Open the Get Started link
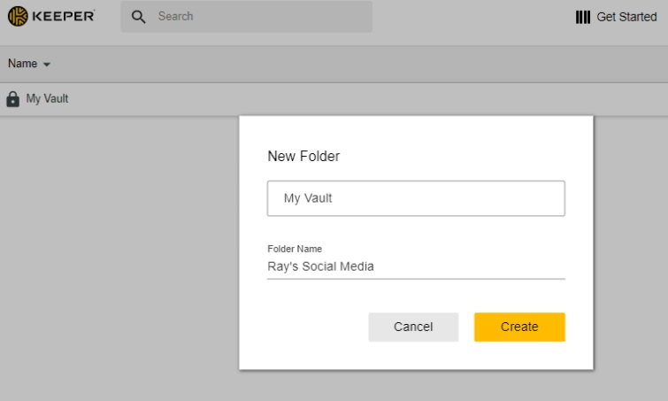The image size is (668, 401). tap(626, 17)
